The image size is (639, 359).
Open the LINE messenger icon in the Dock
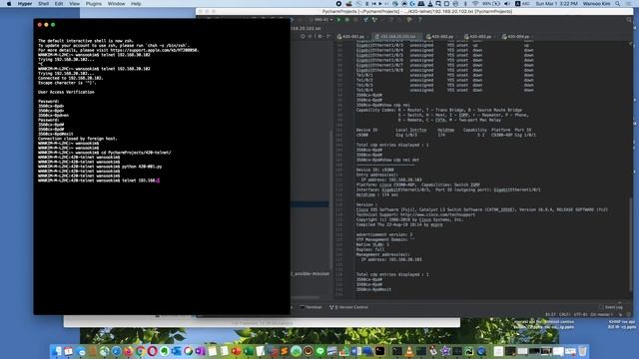coord(320,351)
